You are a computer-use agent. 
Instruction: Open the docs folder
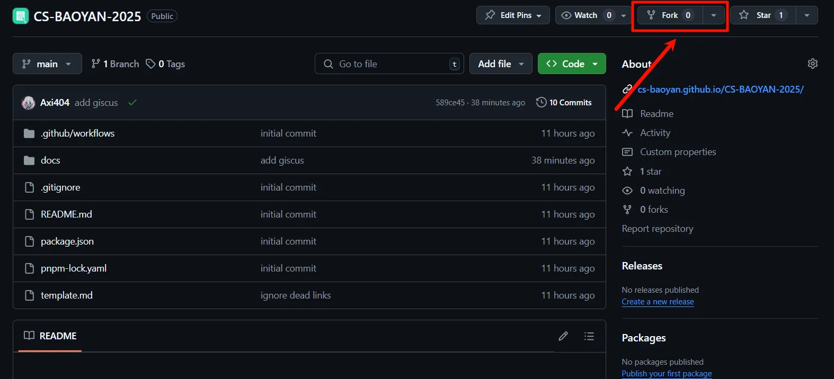[50, 160]
